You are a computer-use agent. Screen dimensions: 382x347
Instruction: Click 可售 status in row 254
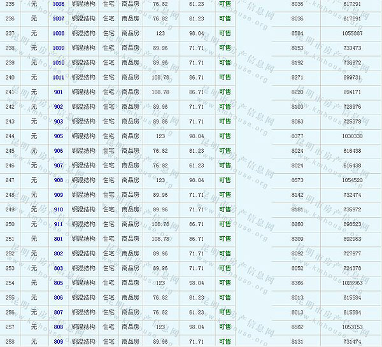(x=225, y=283)
